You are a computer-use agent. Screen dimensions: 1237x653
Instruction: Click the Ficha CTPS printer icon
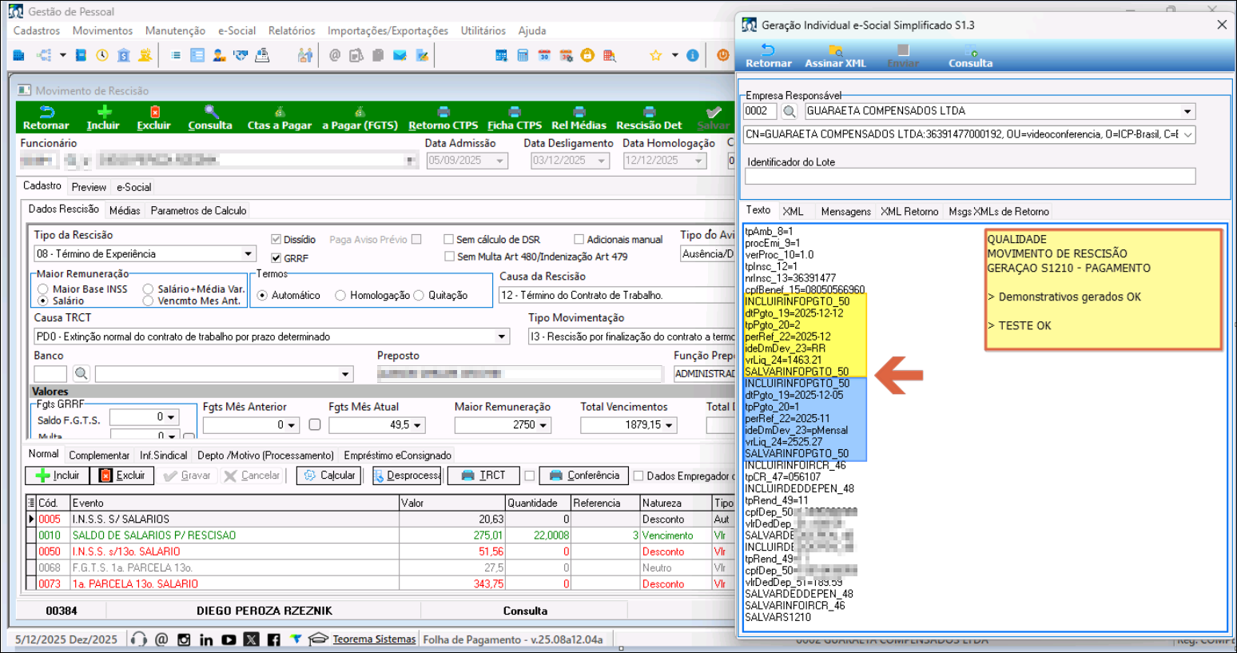coord(515,113)
